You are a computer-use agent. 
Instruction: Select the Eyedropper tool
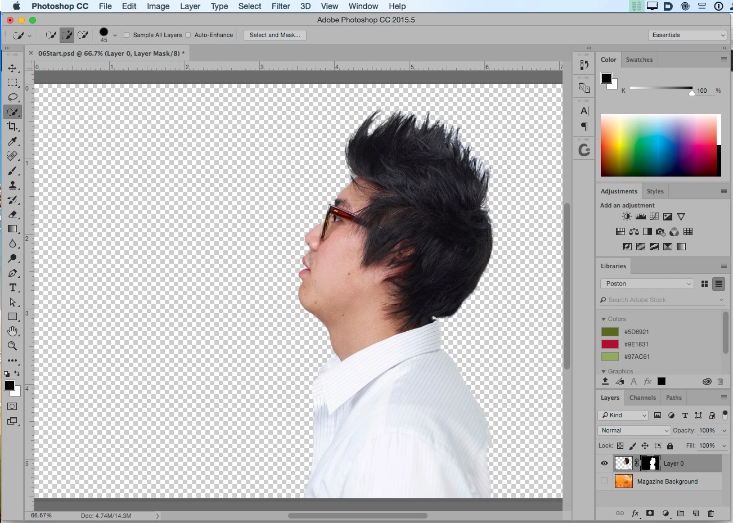tap(12, 141)
